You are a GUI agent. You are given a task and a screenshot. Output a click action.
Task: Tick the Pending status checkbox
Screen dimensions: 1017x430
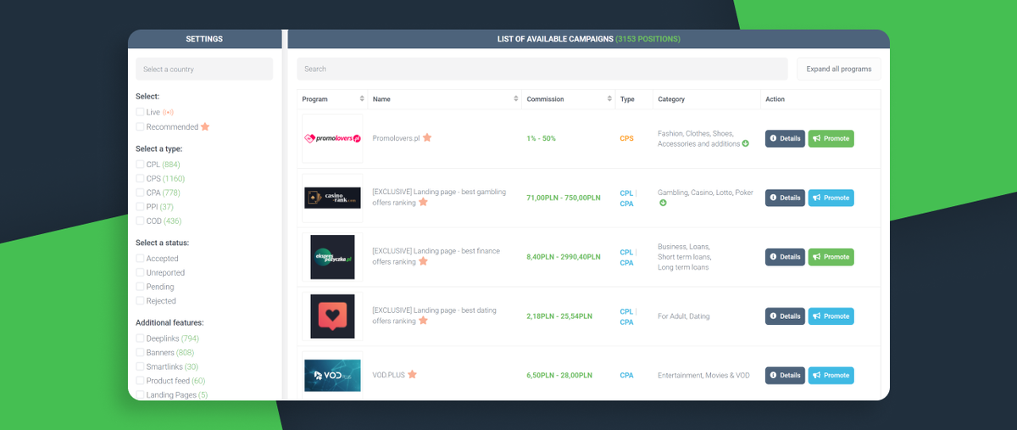pos(140,287)
